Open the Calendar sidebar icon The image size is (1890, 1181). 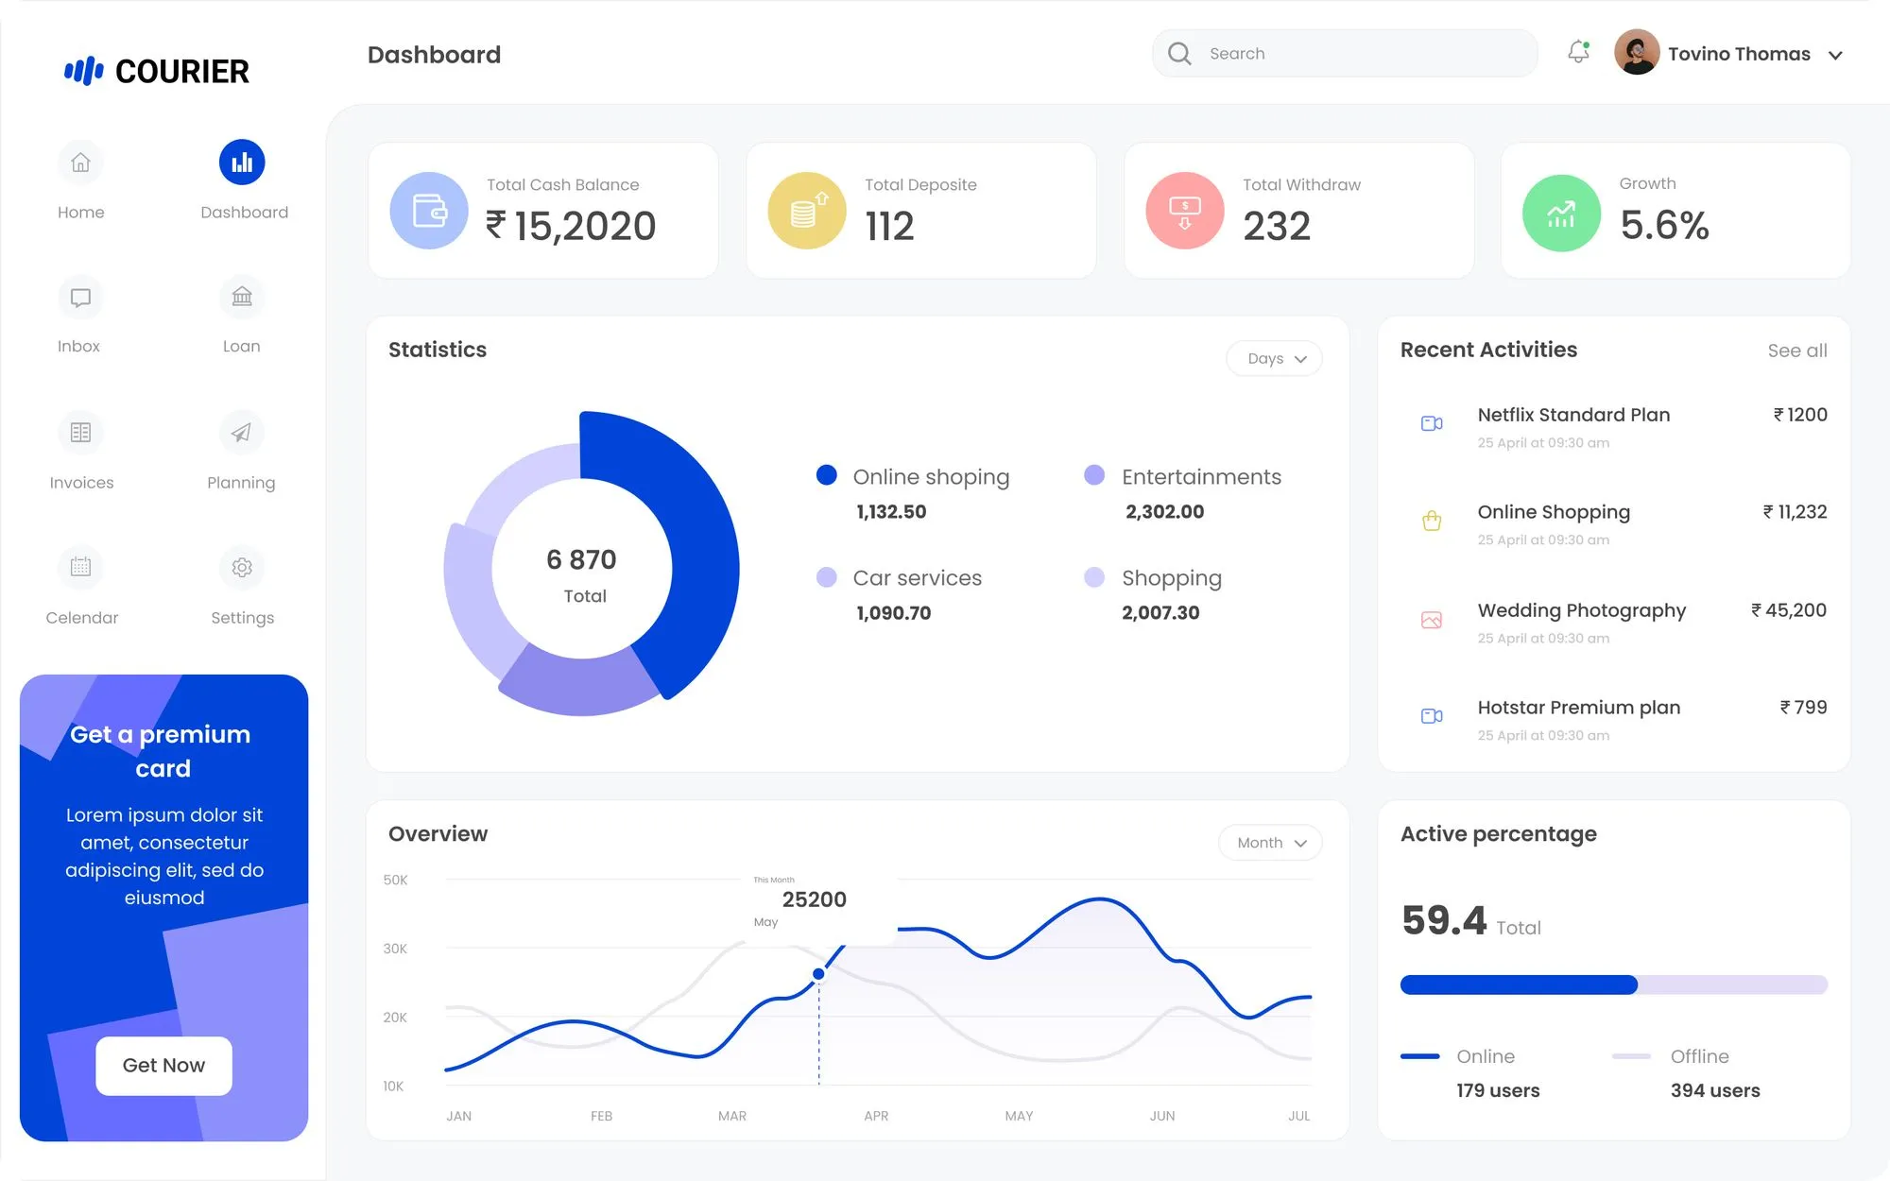pyautogui.click(x=80, y=567)
